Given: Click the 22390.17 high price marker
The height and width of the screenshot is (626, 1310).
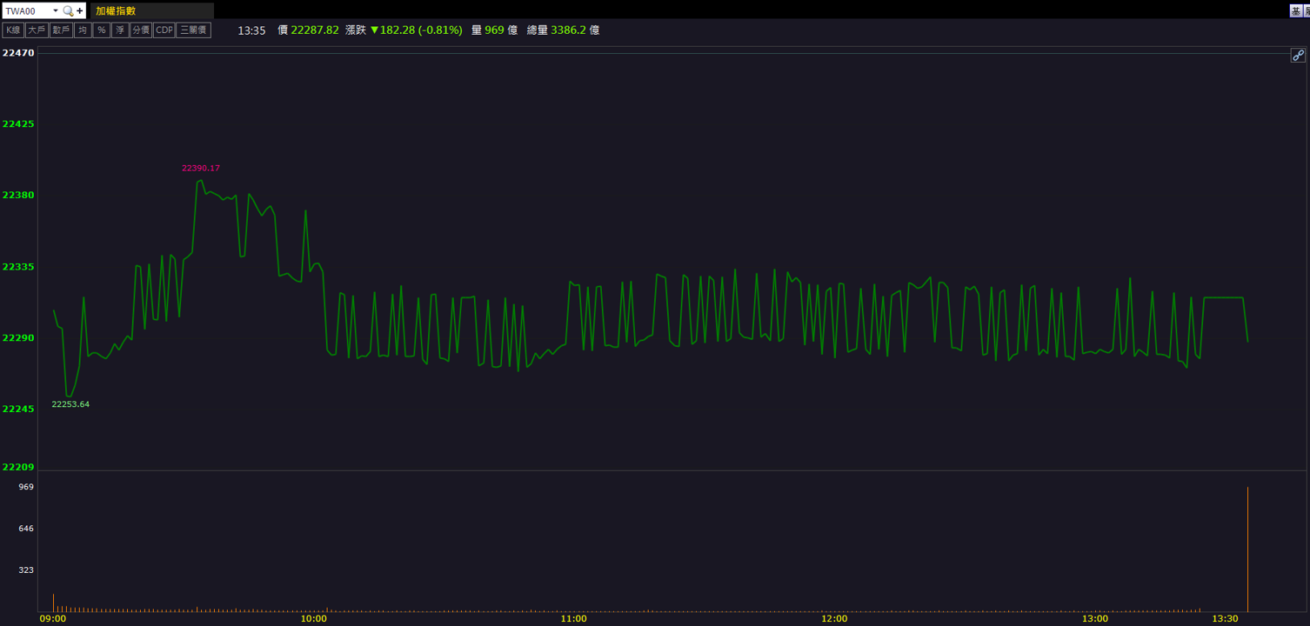Looking at the screenshot, I should pos(201,168).
